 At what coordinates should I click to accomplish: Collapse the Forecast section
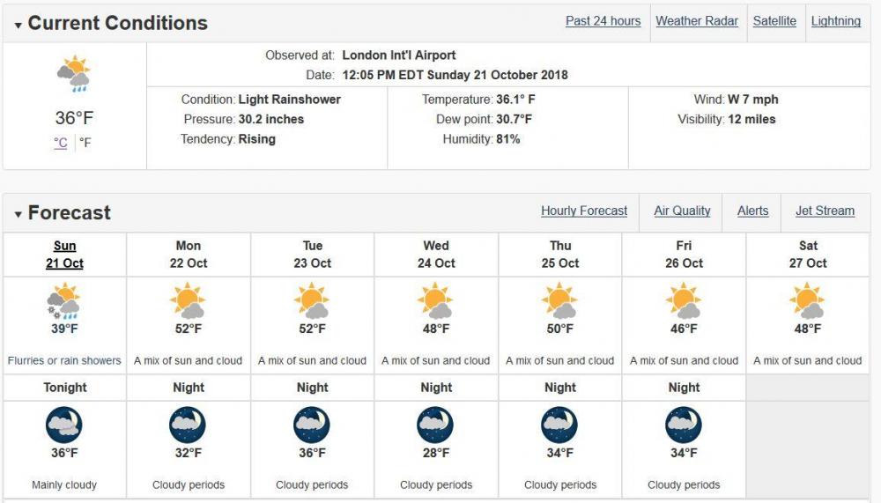pyautogui.click(x=19, y=214)
